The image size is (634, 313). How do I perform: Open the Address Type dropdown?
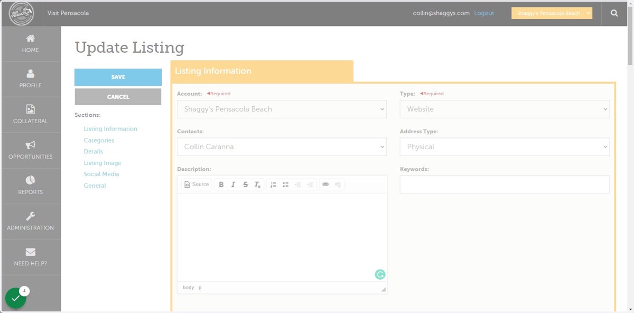pyautogui.click(x=505, y=146)
